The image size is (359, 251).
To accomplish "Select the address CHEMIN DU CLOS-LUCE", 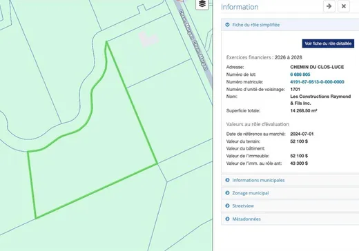I will pos(317,67).
